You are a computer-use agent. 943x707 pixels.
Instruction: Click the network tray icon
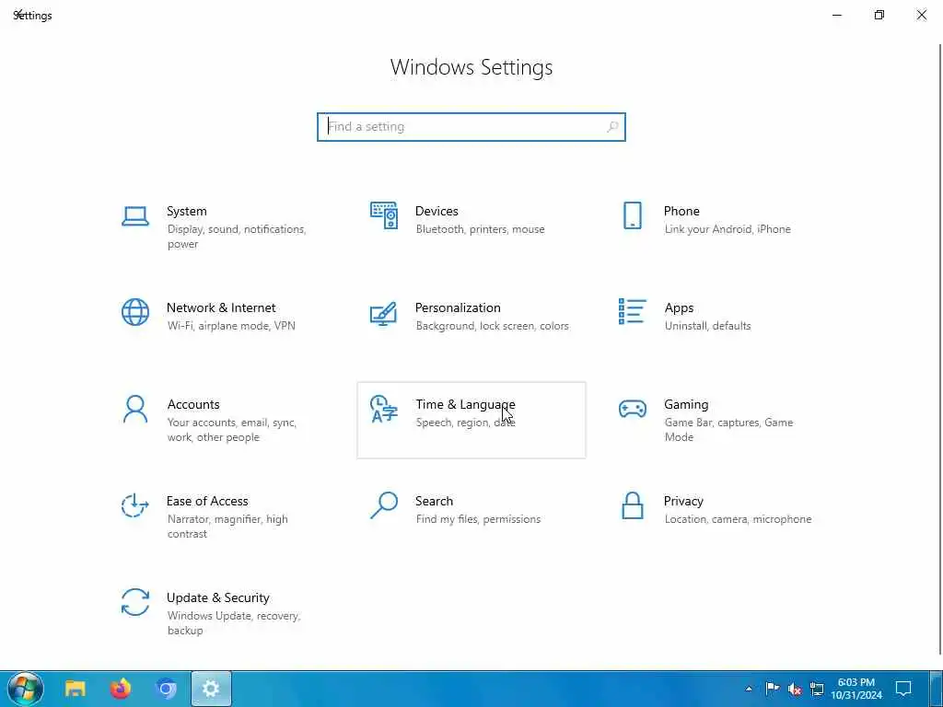pos(817,689)
